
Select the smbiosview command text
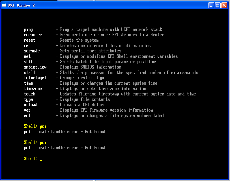click(x=35, y=67)
